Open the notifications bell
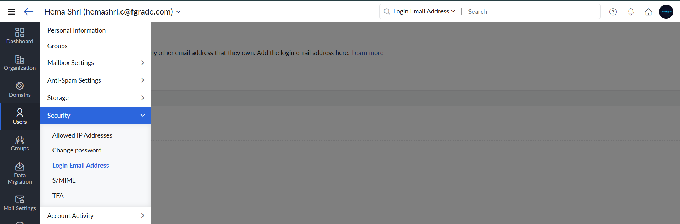680x224 pixels. click(x=631, y=12)
